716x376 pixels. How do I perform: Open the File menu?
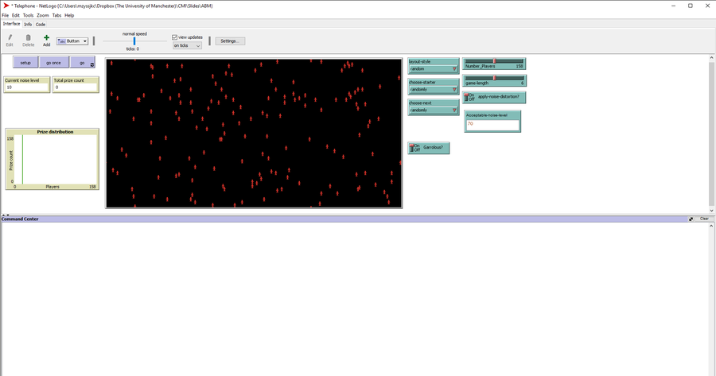pyautogui.click(x=6, y=15)
